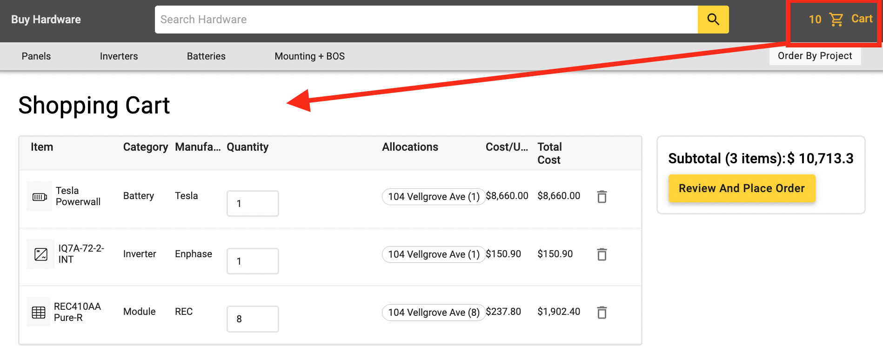Screen dimensions: 883x360
Task: Click the $1,902.40 total cost value
Action: (x=559, y=312)
